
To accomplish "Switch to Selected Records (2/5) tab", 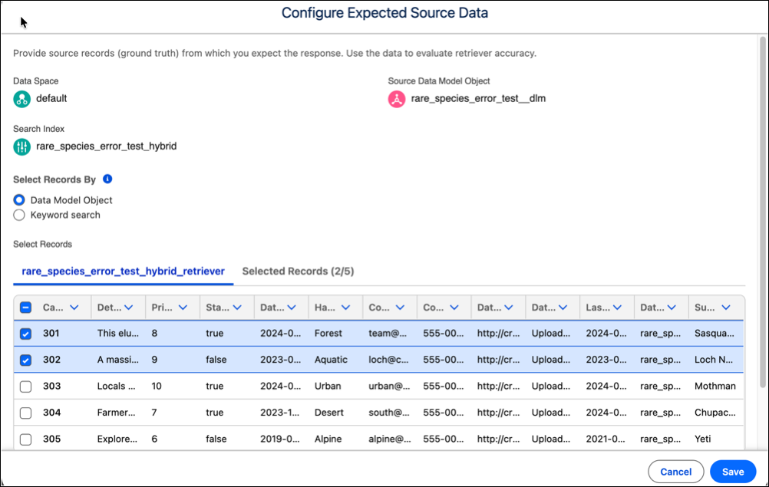I will 299,271.
